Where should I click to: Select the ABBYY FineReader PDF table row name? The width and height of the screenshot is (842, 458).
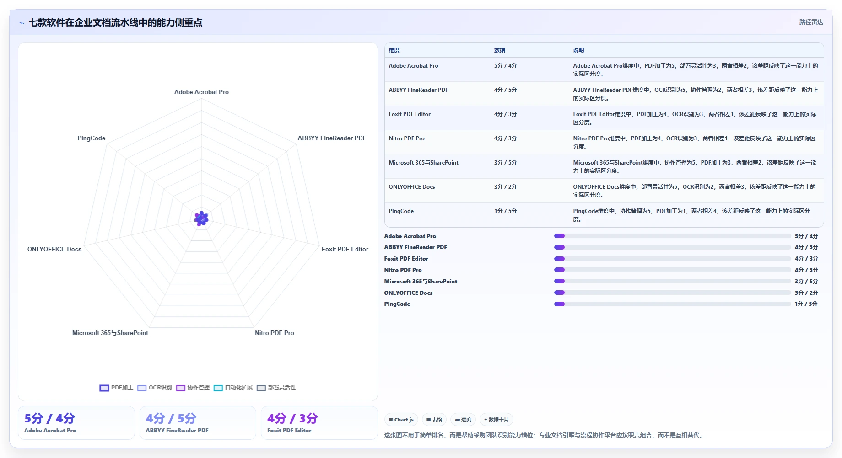[418, 90]
